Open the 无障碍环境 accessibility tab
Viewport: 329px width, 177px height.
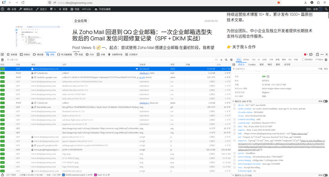click(x=115, y=55)
